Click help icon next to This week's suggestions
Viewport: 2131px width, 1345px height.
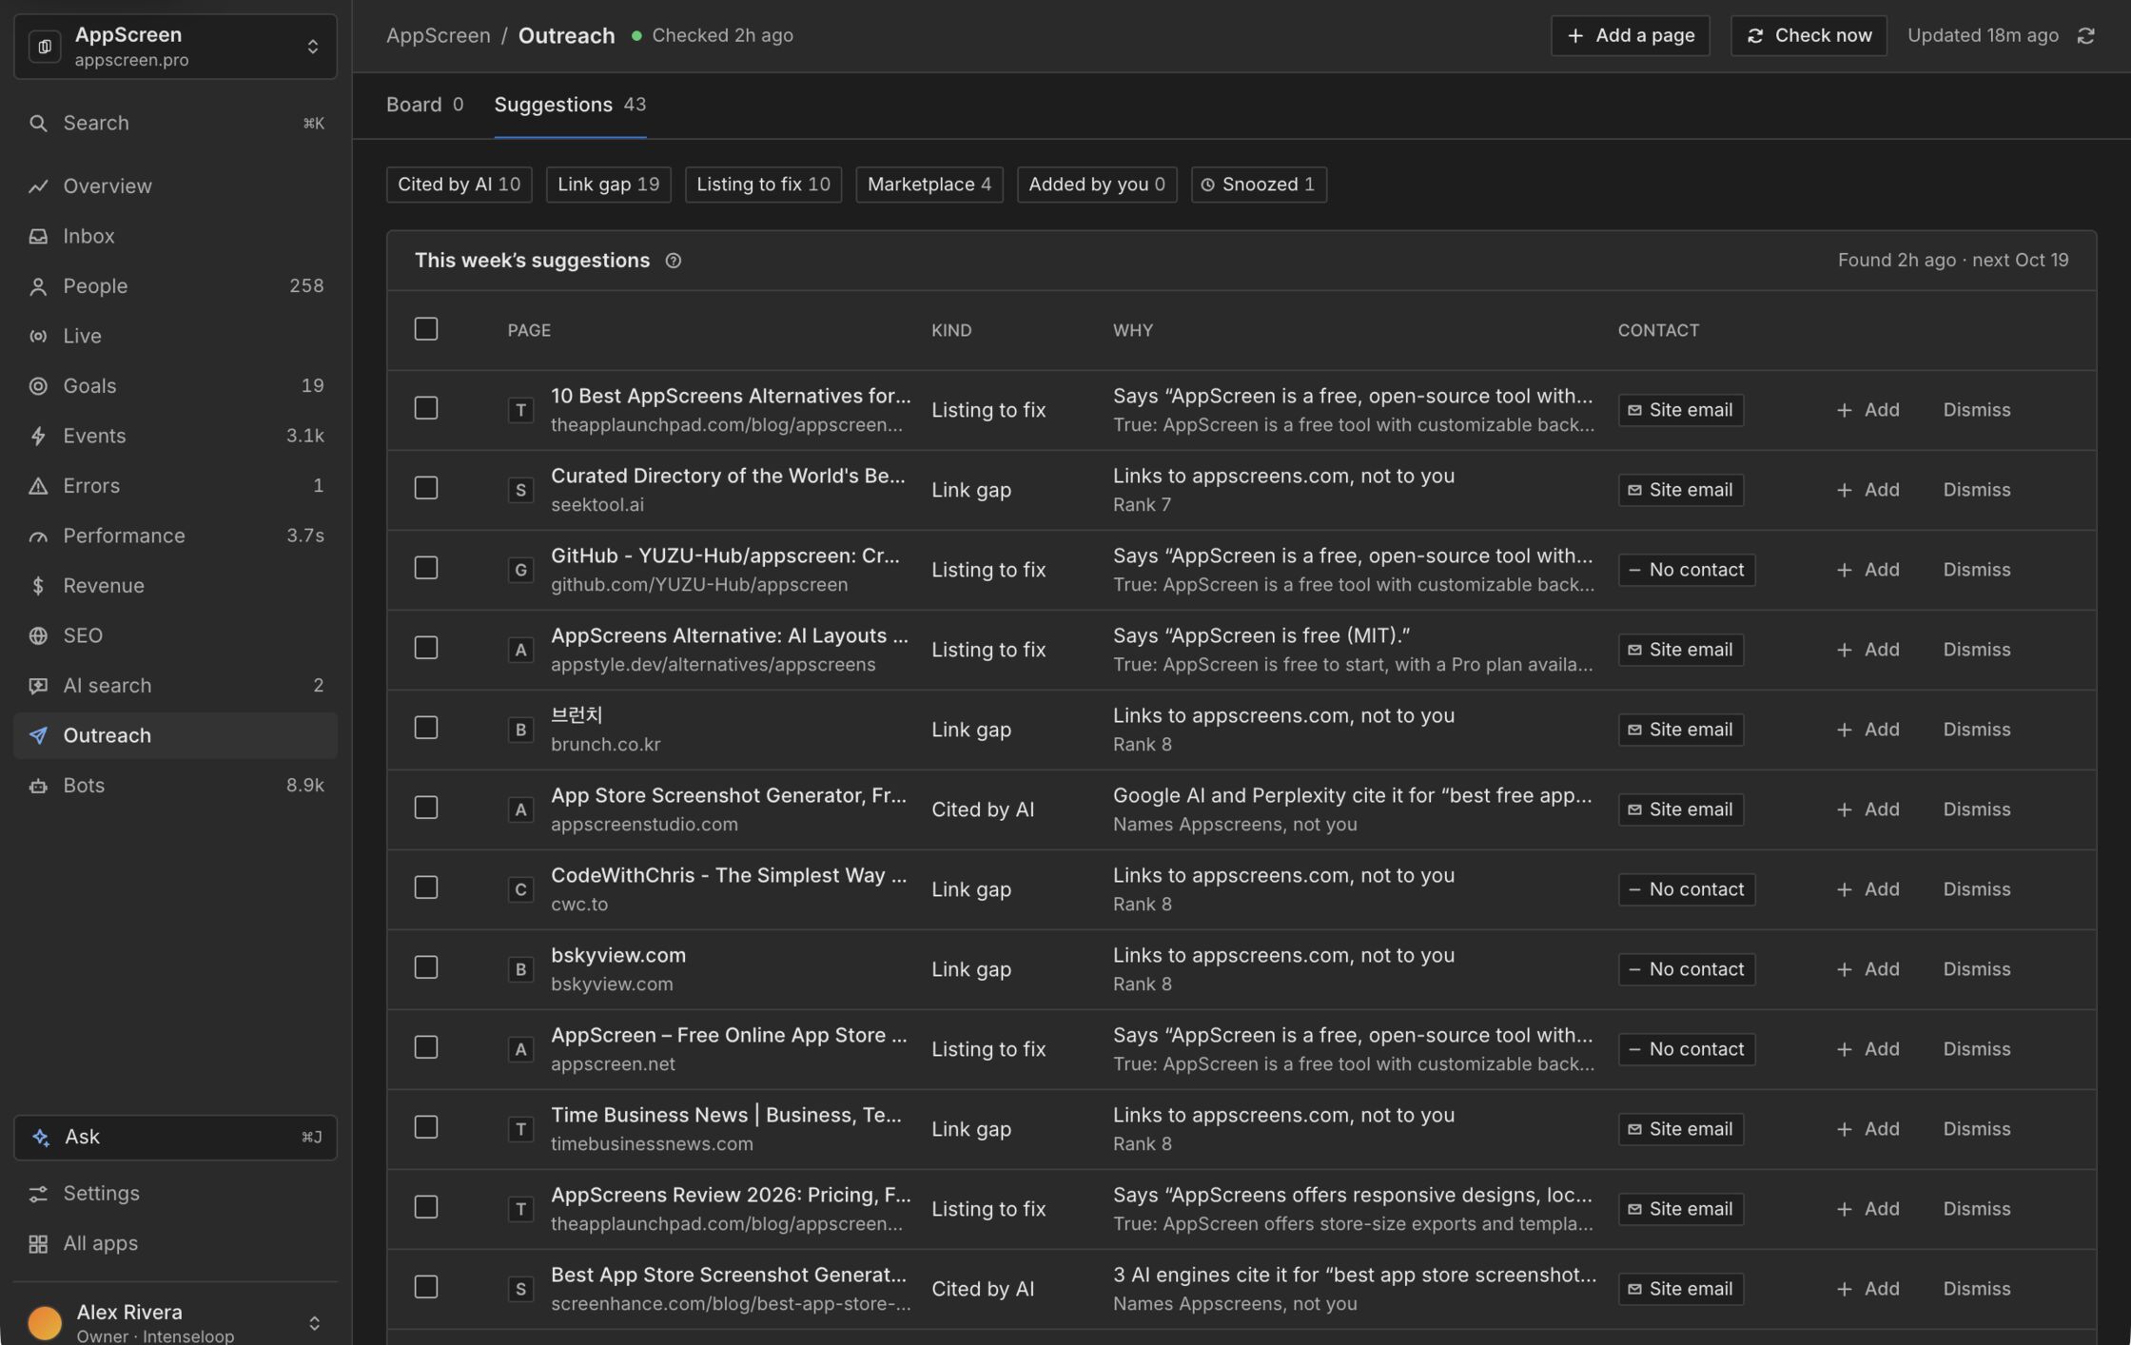coord(673,261)
